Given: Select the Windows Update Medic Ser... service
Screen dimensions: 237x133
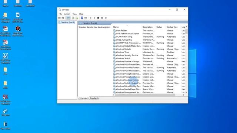Looking at the screenshot, I should [x=128, y=46].
